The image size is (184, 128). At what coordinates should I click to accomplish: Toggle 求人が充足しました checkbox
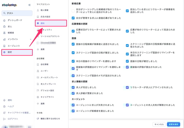tap(73, 87)
